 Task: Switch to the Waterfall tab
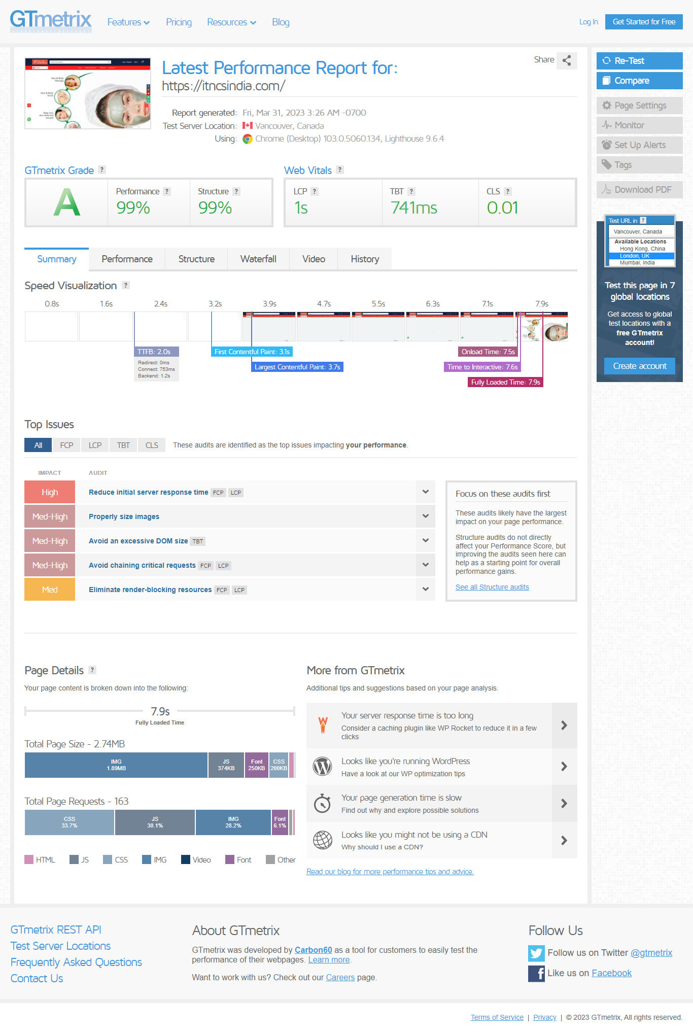point(258,259)
